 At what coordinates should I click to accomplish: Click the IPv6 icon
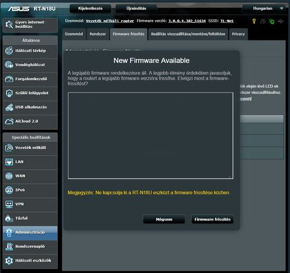(9, 190)
